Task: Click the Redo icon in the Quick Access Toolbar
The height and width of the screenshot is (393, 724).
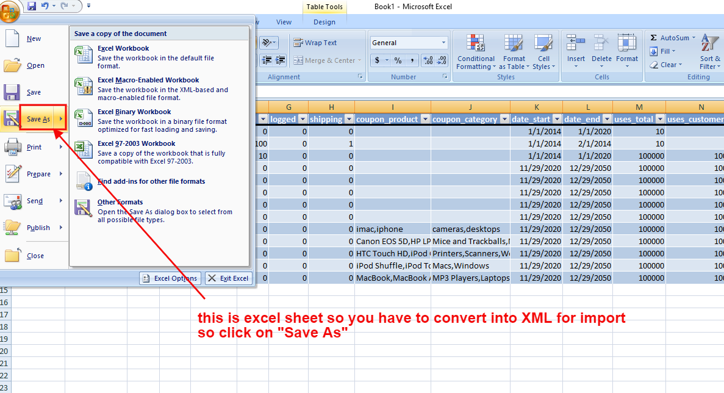Action: 64,6
